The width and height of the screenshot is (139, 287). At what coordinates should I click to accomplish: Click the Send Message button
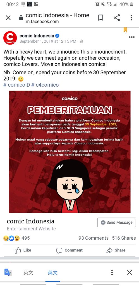click(117, 222)
